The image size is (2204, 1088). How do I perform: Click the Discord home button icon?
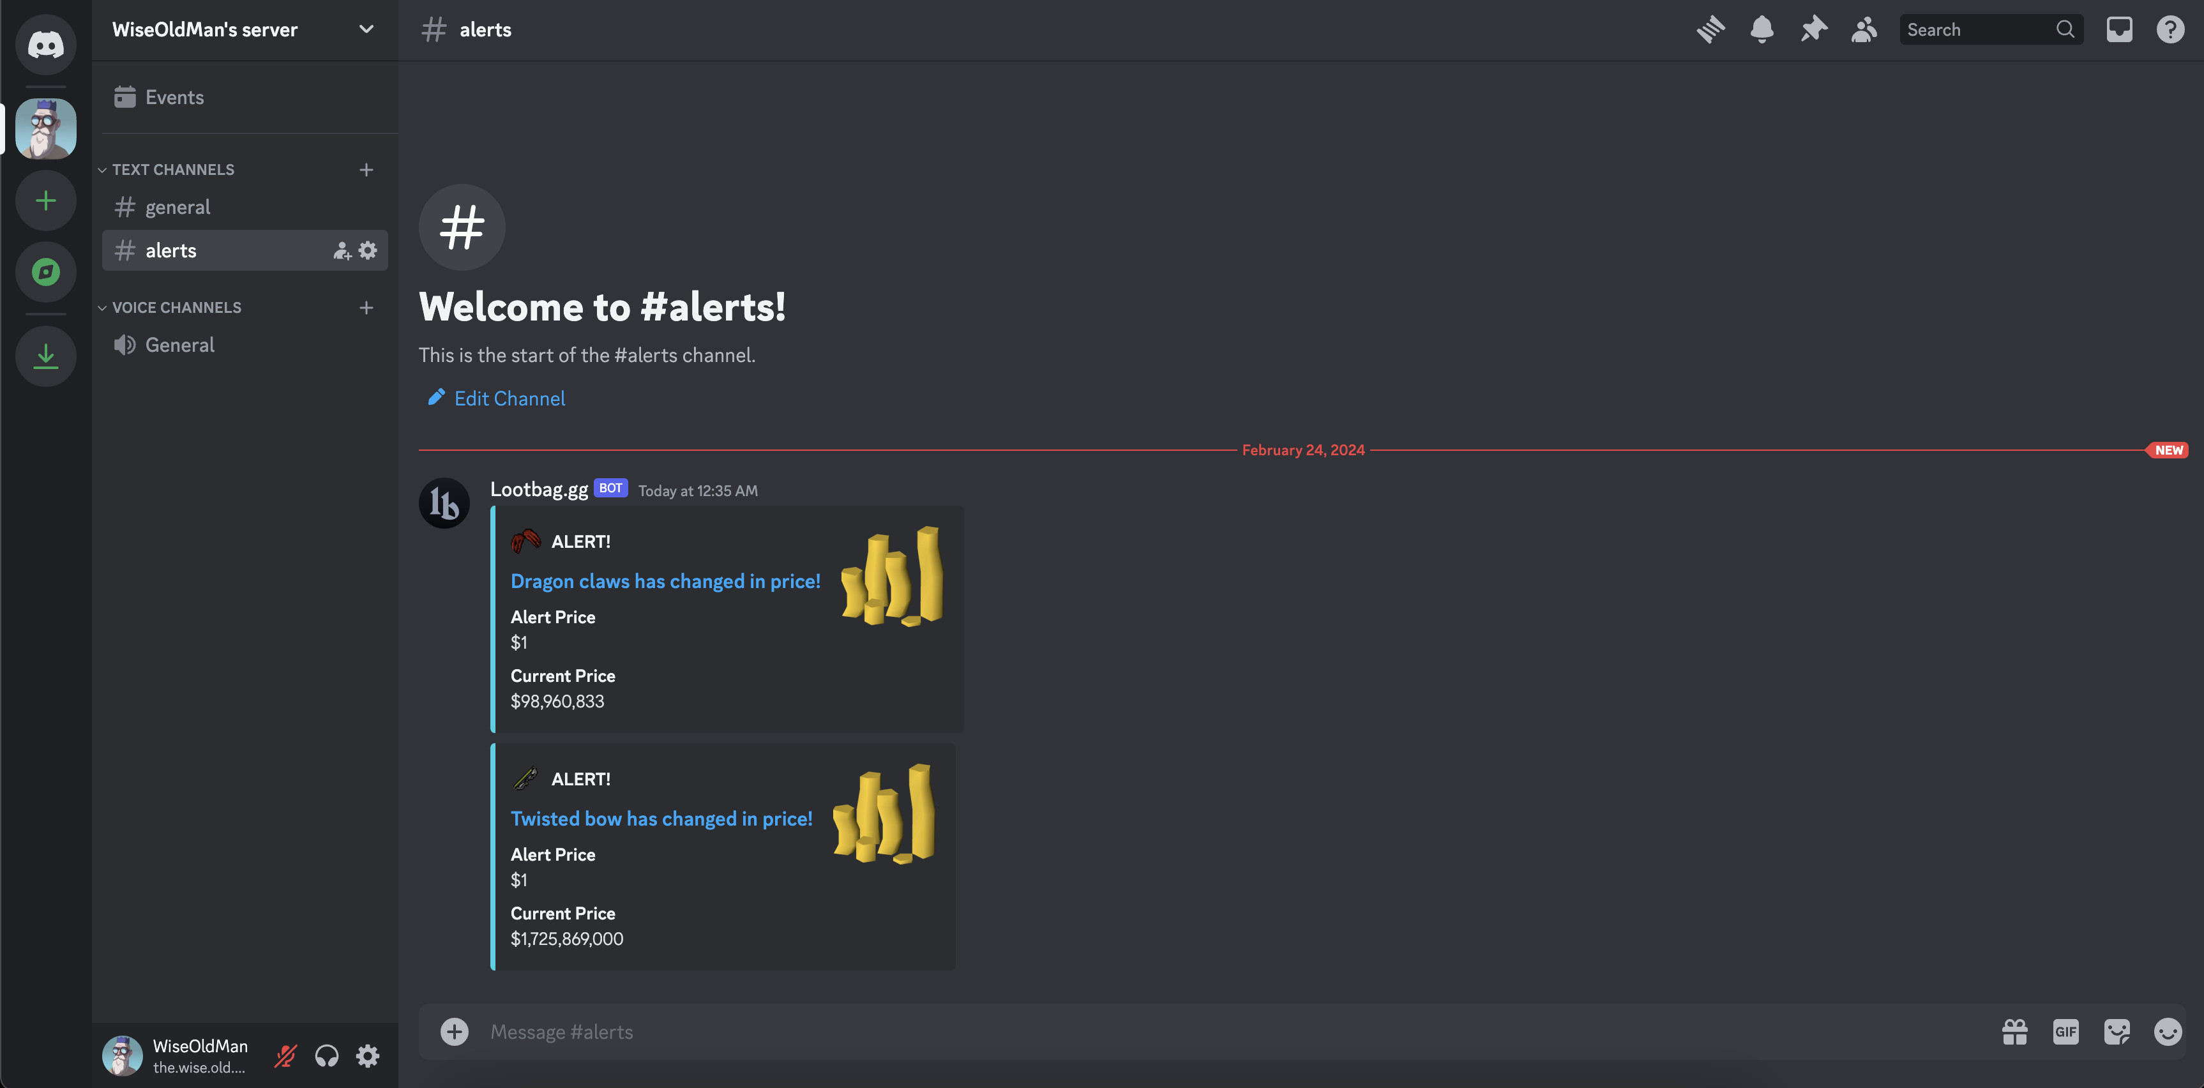point(41,42)
